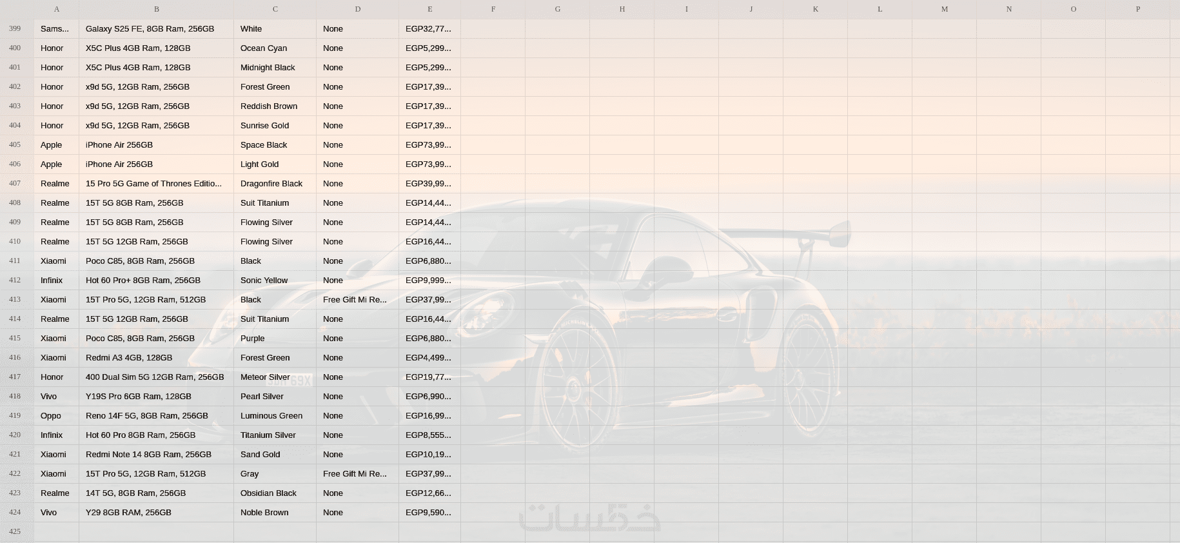
Task: Click 'Hot 60 Pro+ 8GB Ram, 256GB' cell
Action: (157, 281)
